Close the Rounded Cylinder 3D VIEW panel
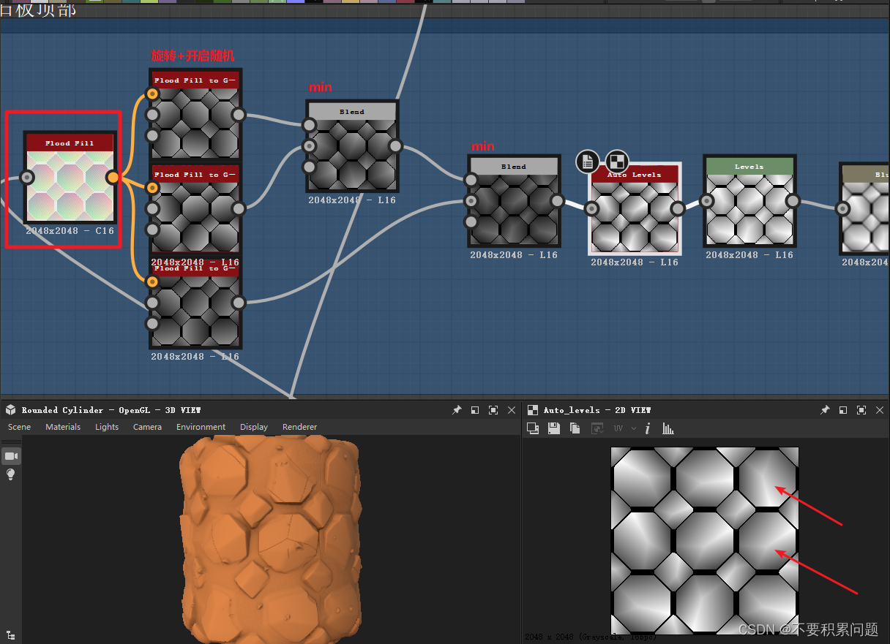Viewport: 890px width, 644px height. [x=512, y=410]
